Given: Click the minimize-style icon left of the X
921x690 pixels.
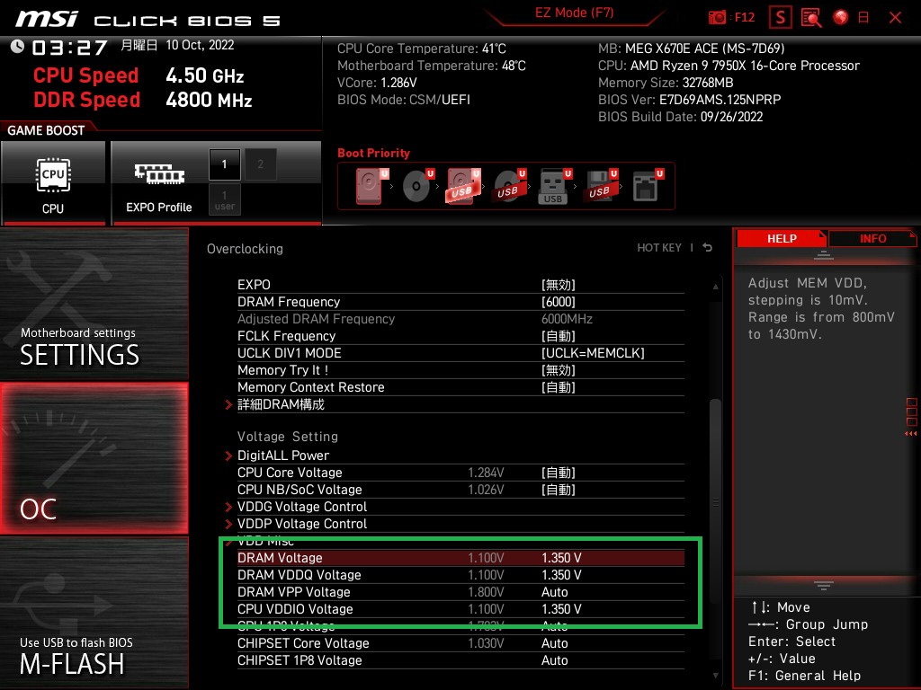Looking at the screenshot, I should (863, 18).
